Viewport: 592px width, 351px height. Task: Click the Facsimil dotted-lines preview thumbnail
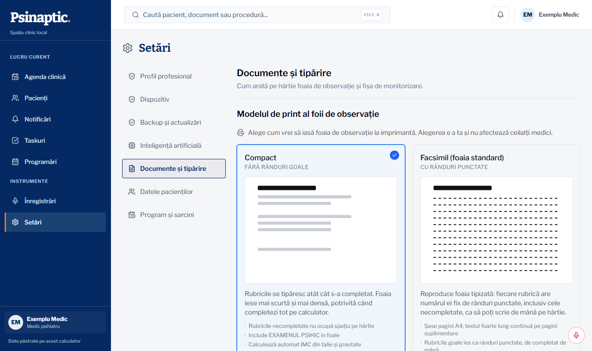click(x=497, y=230)
